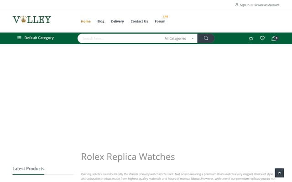Click the Rolex Replica Watches heading

tap(128, 157)
